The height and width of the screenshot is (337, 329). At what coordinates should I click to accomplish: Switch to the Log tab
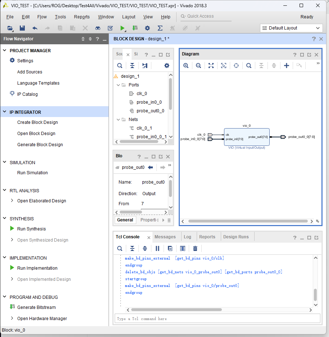pyautogui.click(x=187, y=237)
